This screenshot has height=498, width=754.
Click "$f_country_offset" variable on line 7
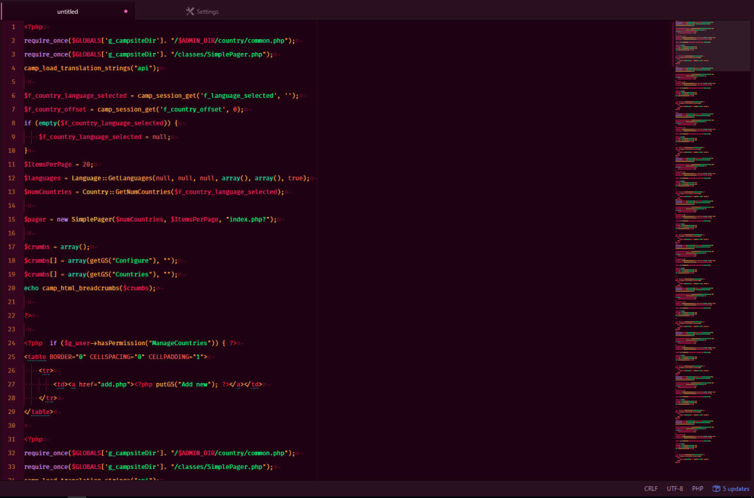click(56, 110)
